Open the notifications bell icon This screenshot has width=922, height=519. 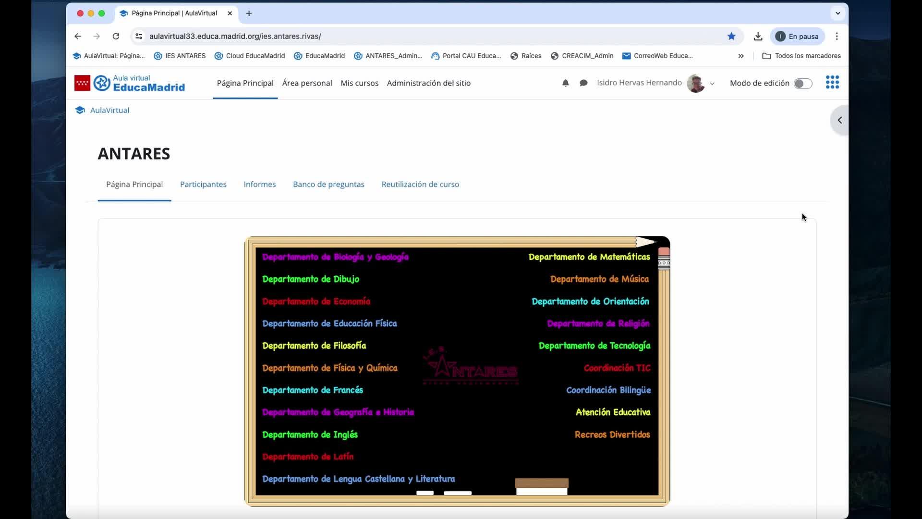point(565,83)
